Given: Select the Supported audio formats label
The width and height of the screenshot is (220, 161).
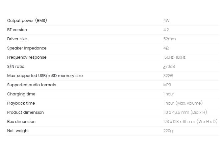Looking at the screenshot, I should [32, 85].
